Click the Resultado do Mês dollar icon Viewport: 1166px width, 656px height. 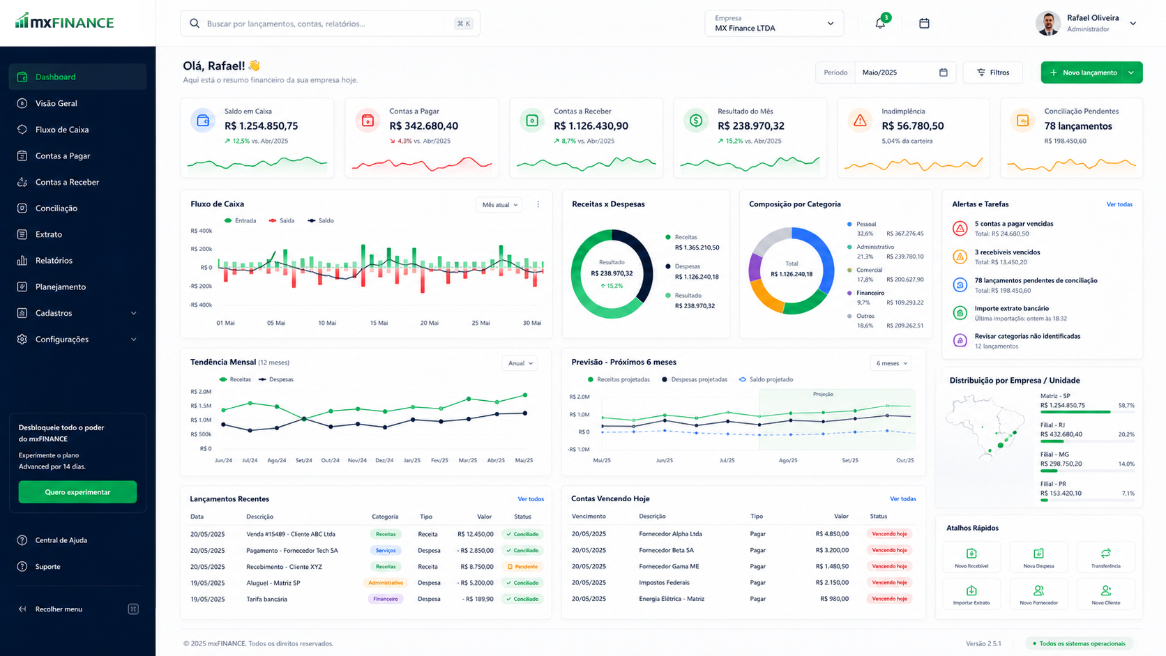(x=696, y=121)
